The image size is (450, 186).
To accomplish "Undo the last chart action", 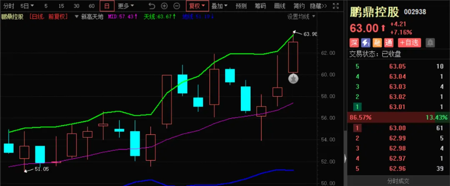I will pyautogui.click(x=152, y=6).
